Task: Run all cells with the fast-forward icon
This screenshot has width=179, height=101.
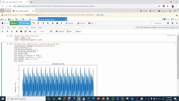Action: pyautogui.click(x=30, y=31)
